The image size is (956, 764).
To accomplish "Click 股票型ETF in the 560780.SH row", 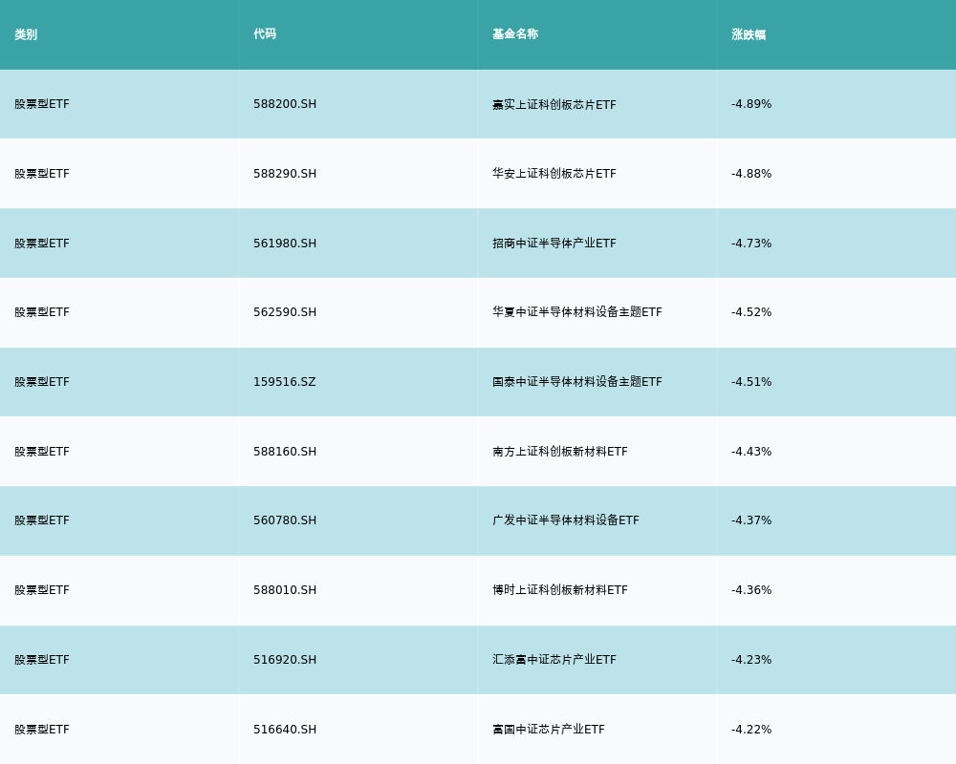I will click(x=42, y=520).
